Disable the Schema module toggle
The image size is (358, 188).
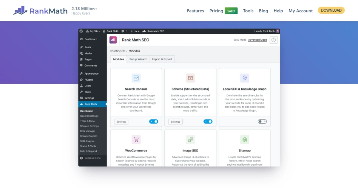[208, 121]
